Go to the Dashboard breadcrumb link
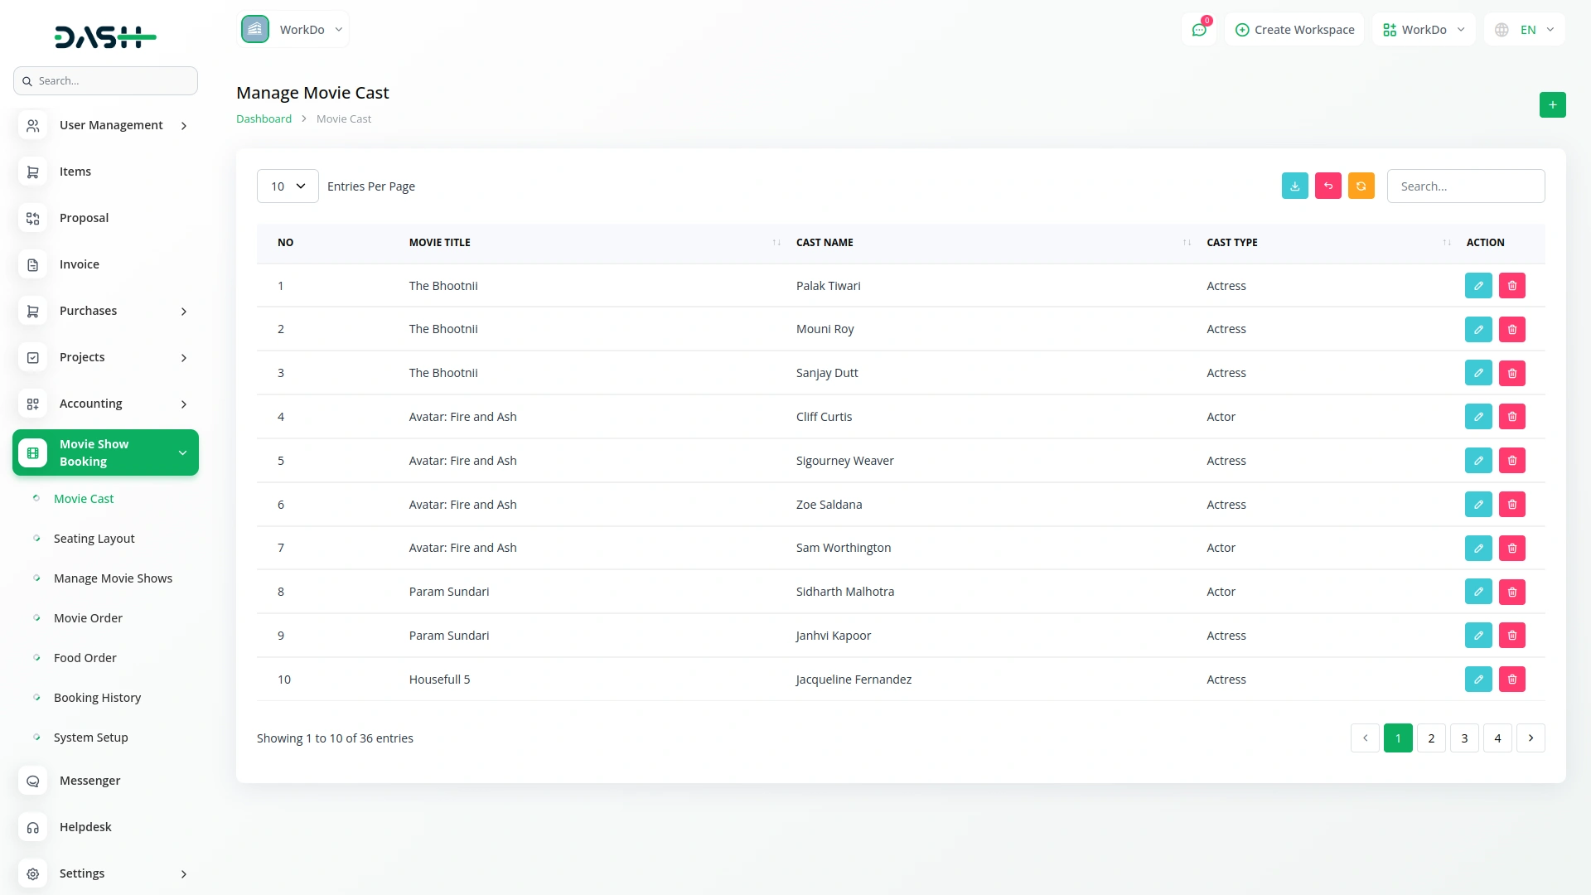 click(x=264, y=119)
